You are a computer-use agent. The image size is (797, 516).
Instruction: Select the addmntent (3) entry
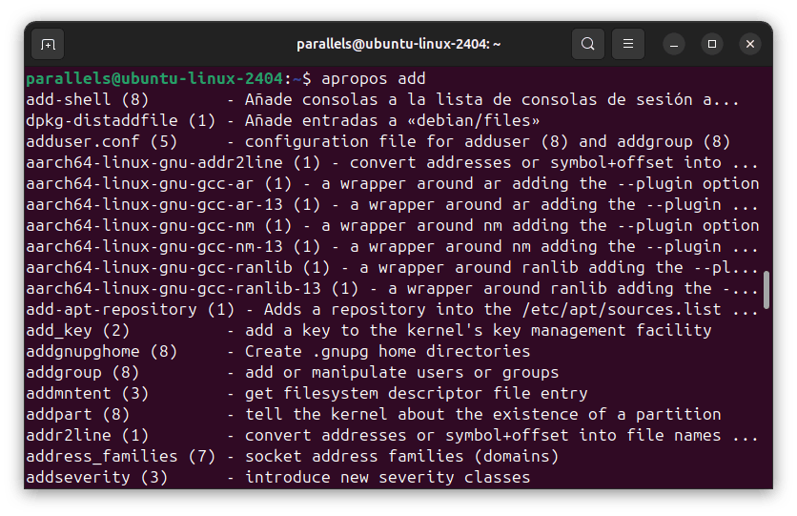[306, 393]
